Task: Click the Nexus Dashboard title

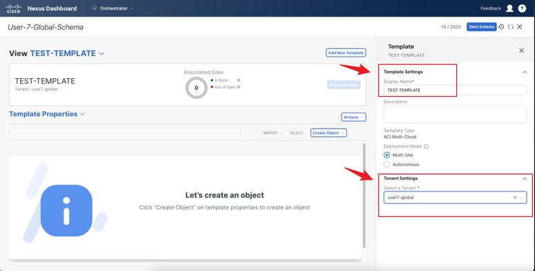Action: pyautogui.click(x=52, y=8)
